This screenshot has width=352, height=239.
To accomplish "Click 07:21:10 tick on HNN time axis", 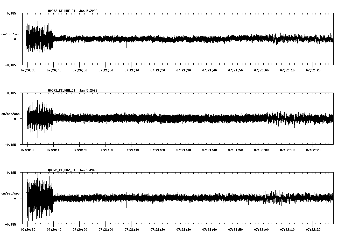I will pos(132,150).
